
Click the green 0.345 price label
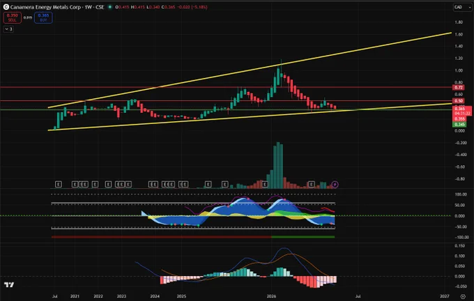tap(459, 125)
